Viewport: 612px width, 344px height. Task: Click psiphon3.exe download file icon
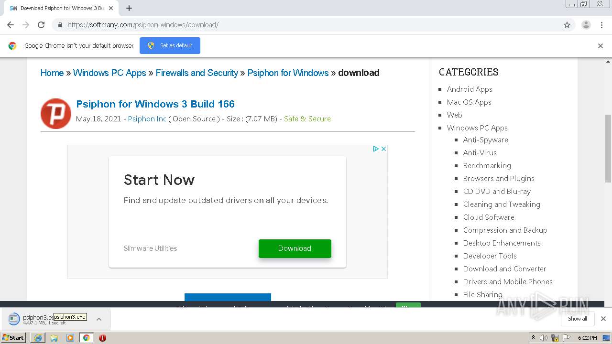(14, 319)
